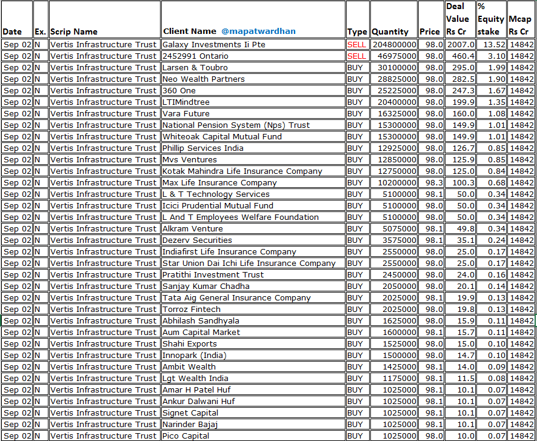Click 'Kotak Mahindra Life Insurance Company' cell
This screenshot has width=537, height=441.
tap(253, 171)
